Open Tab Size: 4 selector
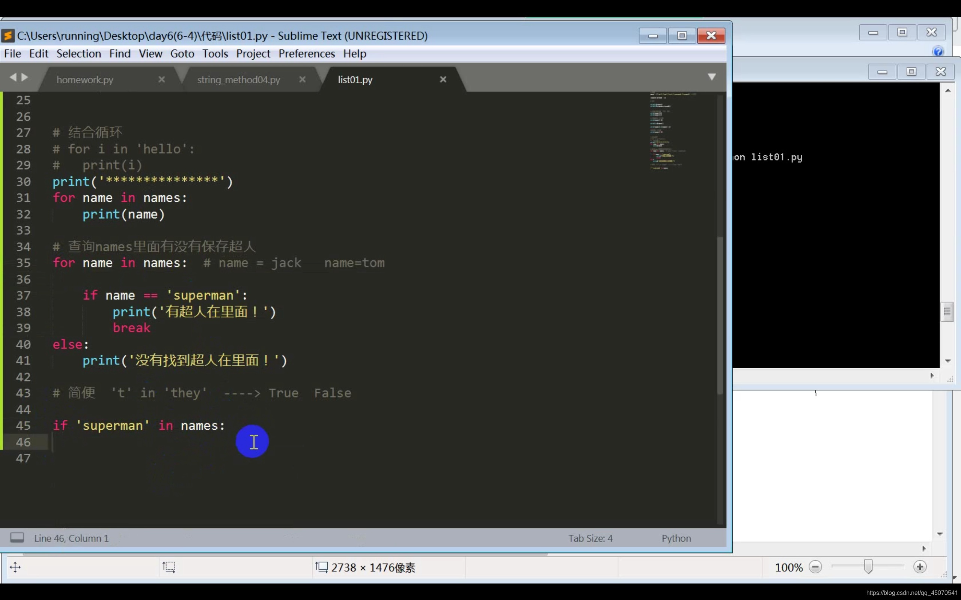 pos(590,538)
